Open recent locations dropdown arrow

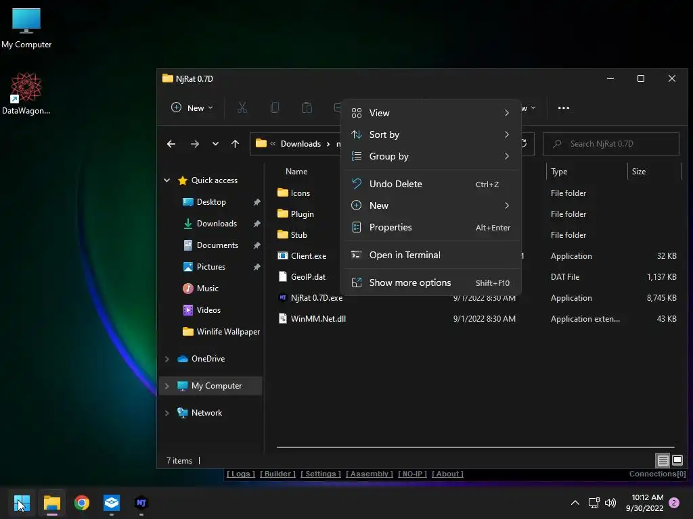click(x=215, y=144)
